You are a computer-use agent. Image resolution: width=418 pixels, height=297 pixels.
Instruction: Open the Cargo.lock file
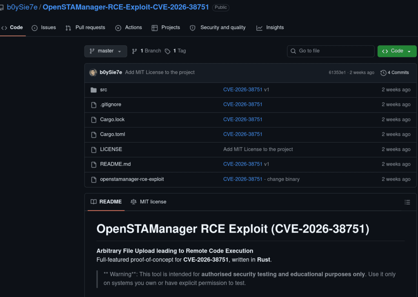point(112,119)
